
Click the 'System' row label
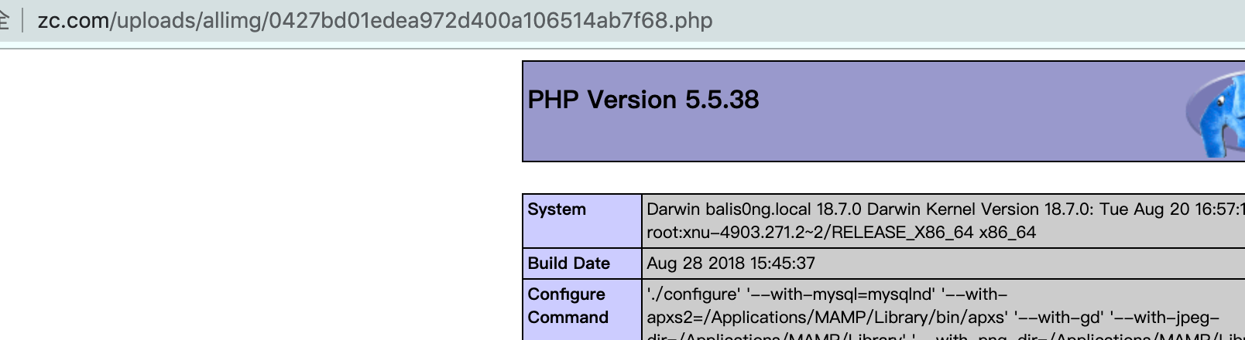(557, 209)
